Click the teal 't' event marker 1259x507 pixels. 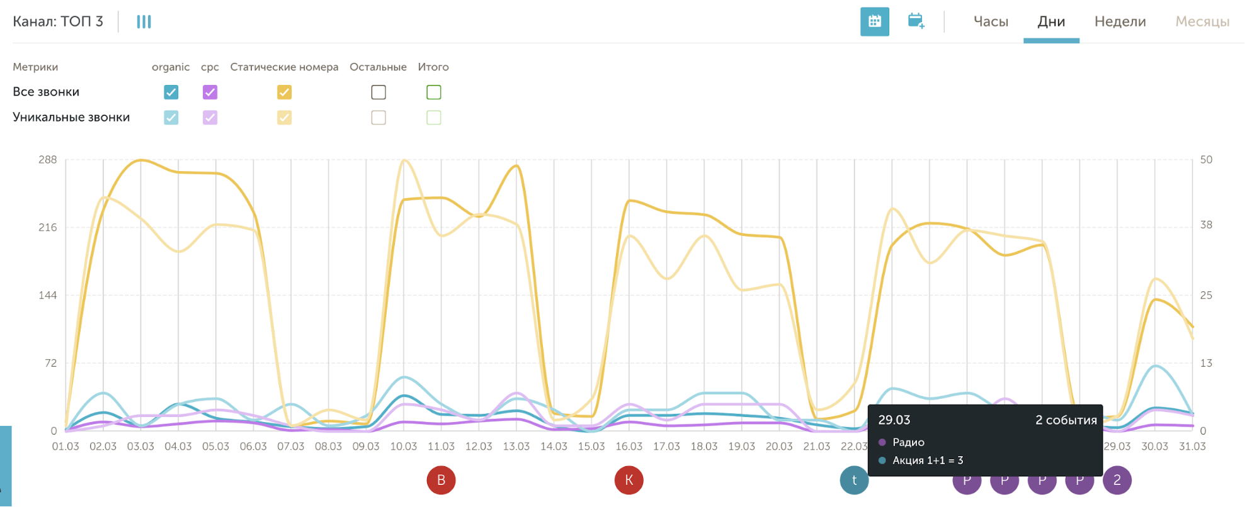853,480
